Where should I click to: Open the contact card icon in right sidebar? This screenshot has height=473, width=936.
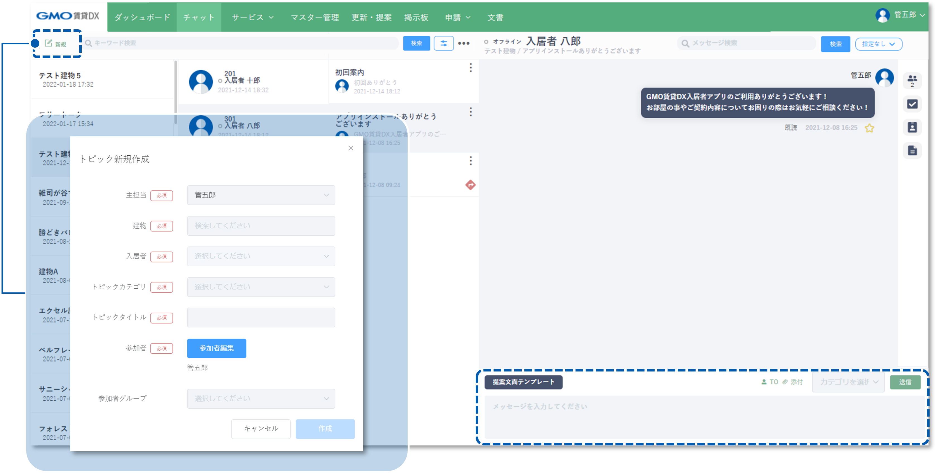(912, 127)
